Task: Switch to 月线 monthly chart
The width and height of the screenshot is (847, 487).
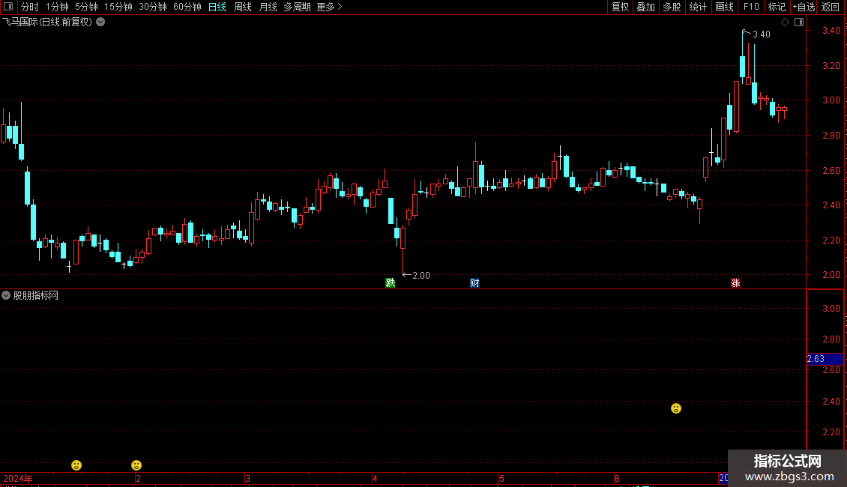Action: [268, 7]
